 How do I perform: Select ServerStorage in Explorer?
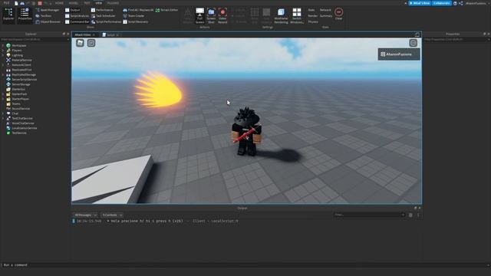tap(21, 84)
